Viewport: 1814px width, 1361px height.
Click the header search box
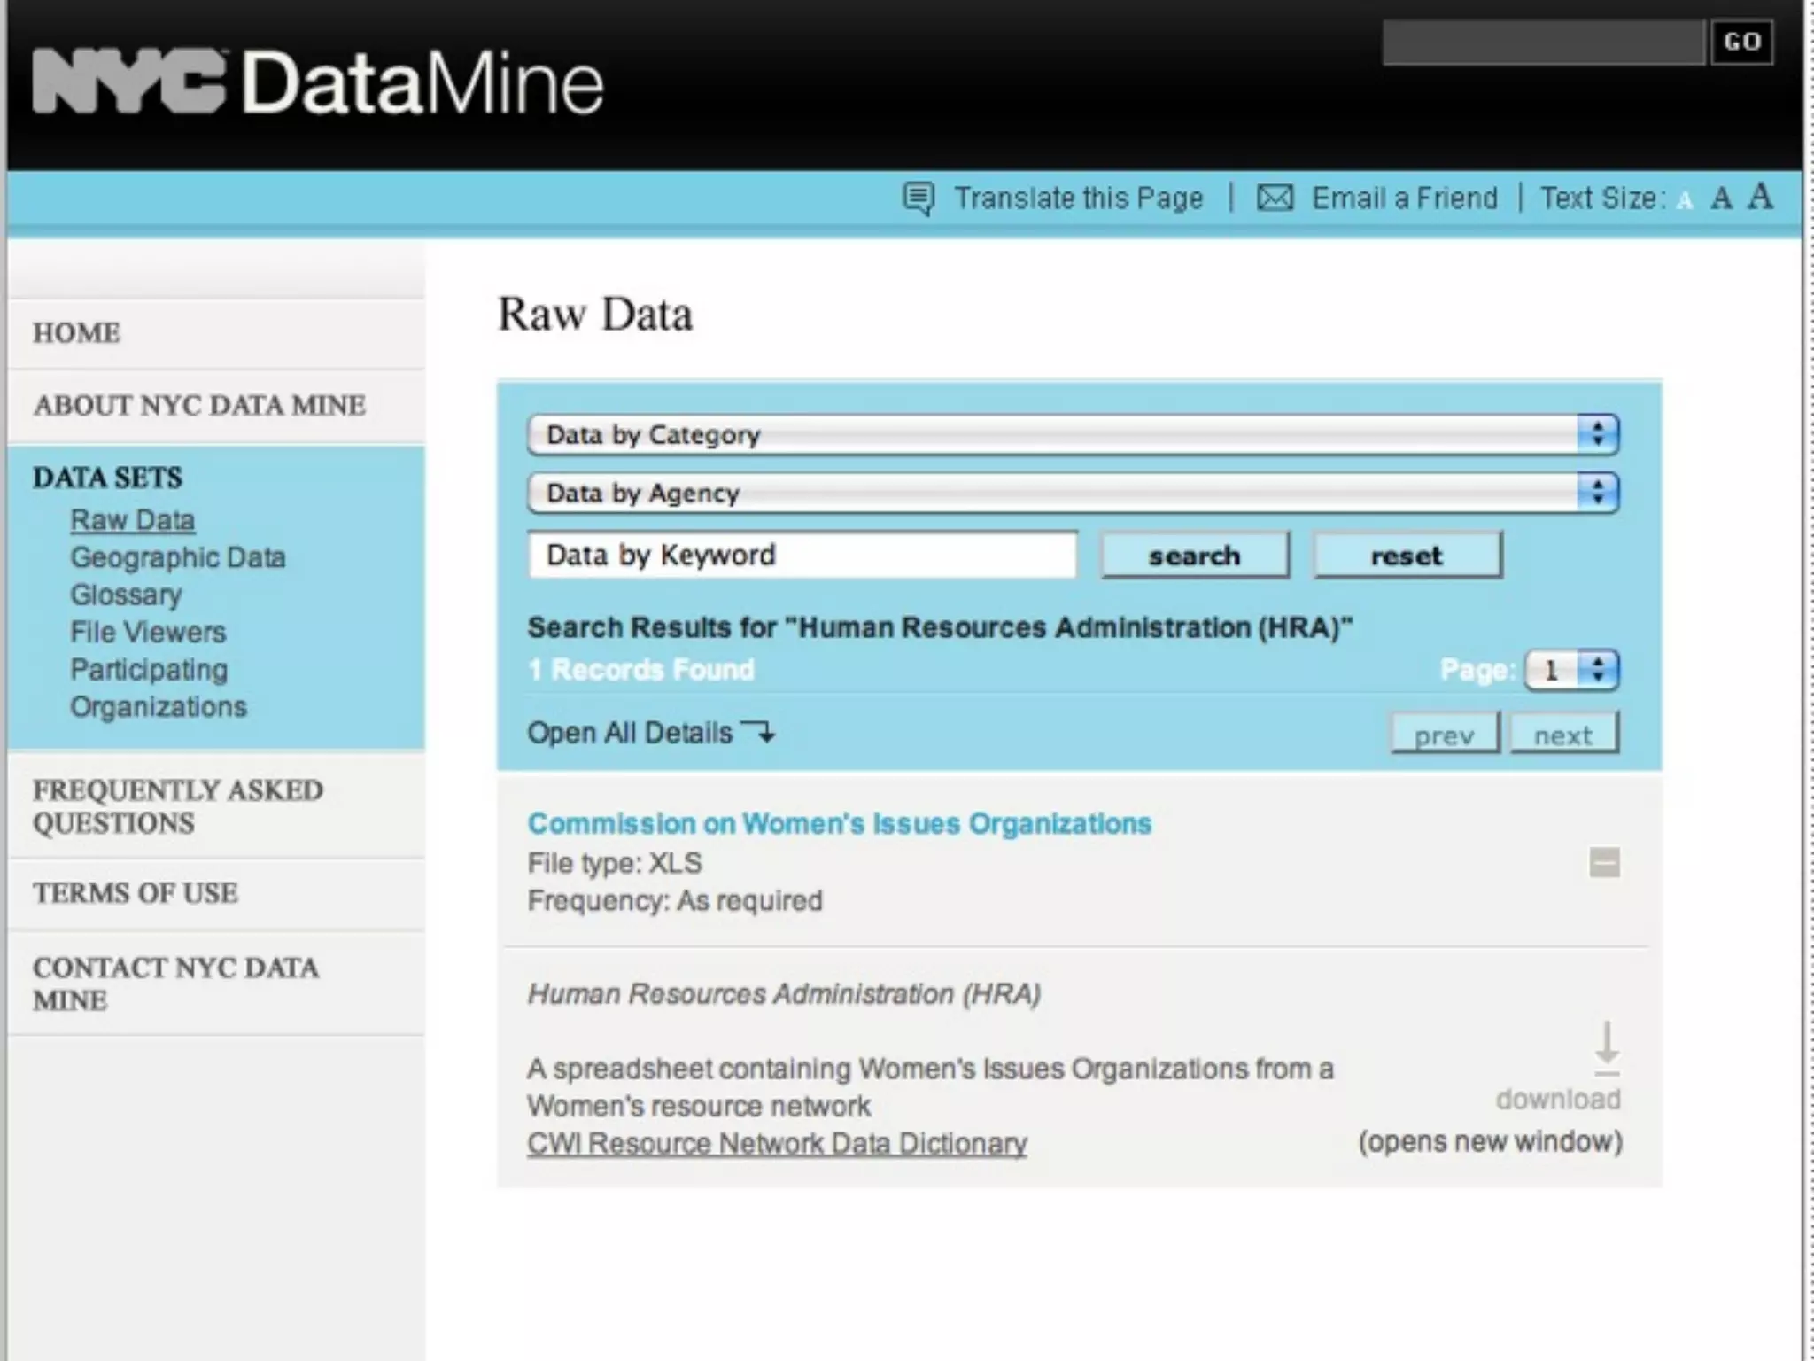pyautogui.click(x=1544, y=42)
